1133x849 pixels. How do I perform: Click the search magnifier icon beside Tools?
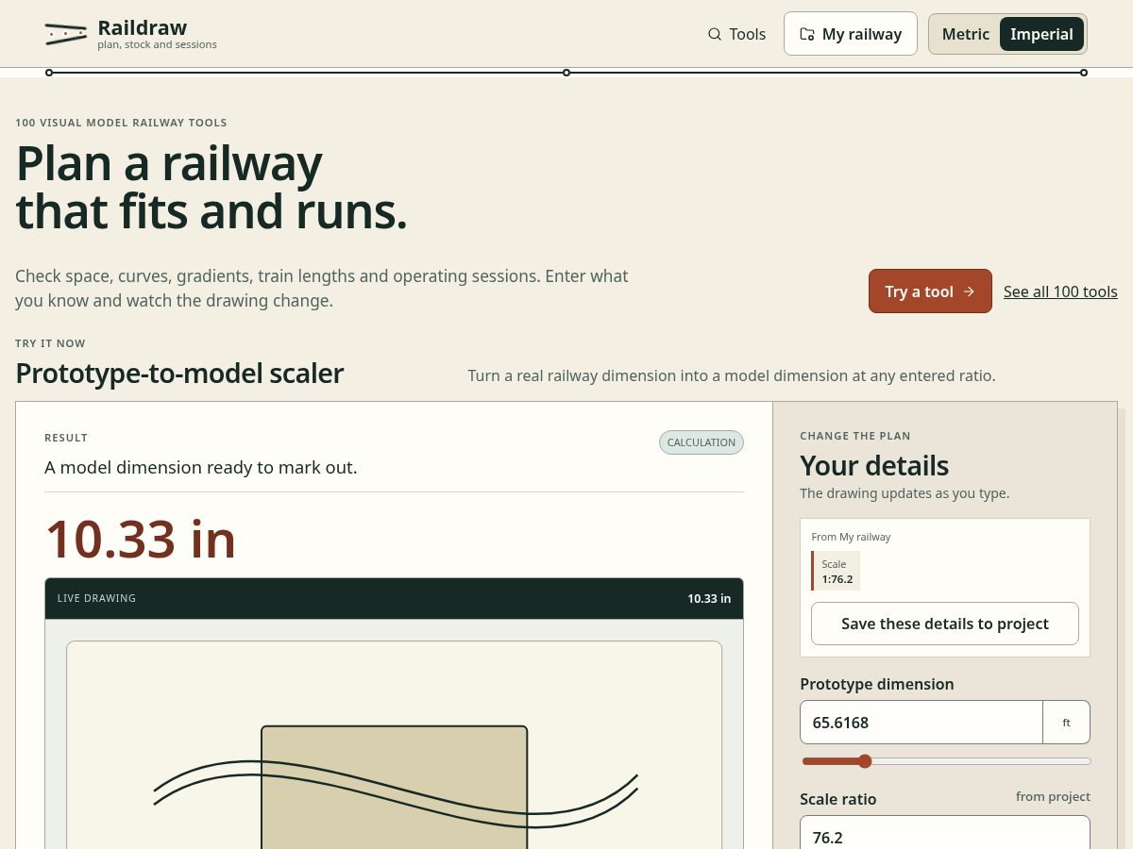(714, 34)
